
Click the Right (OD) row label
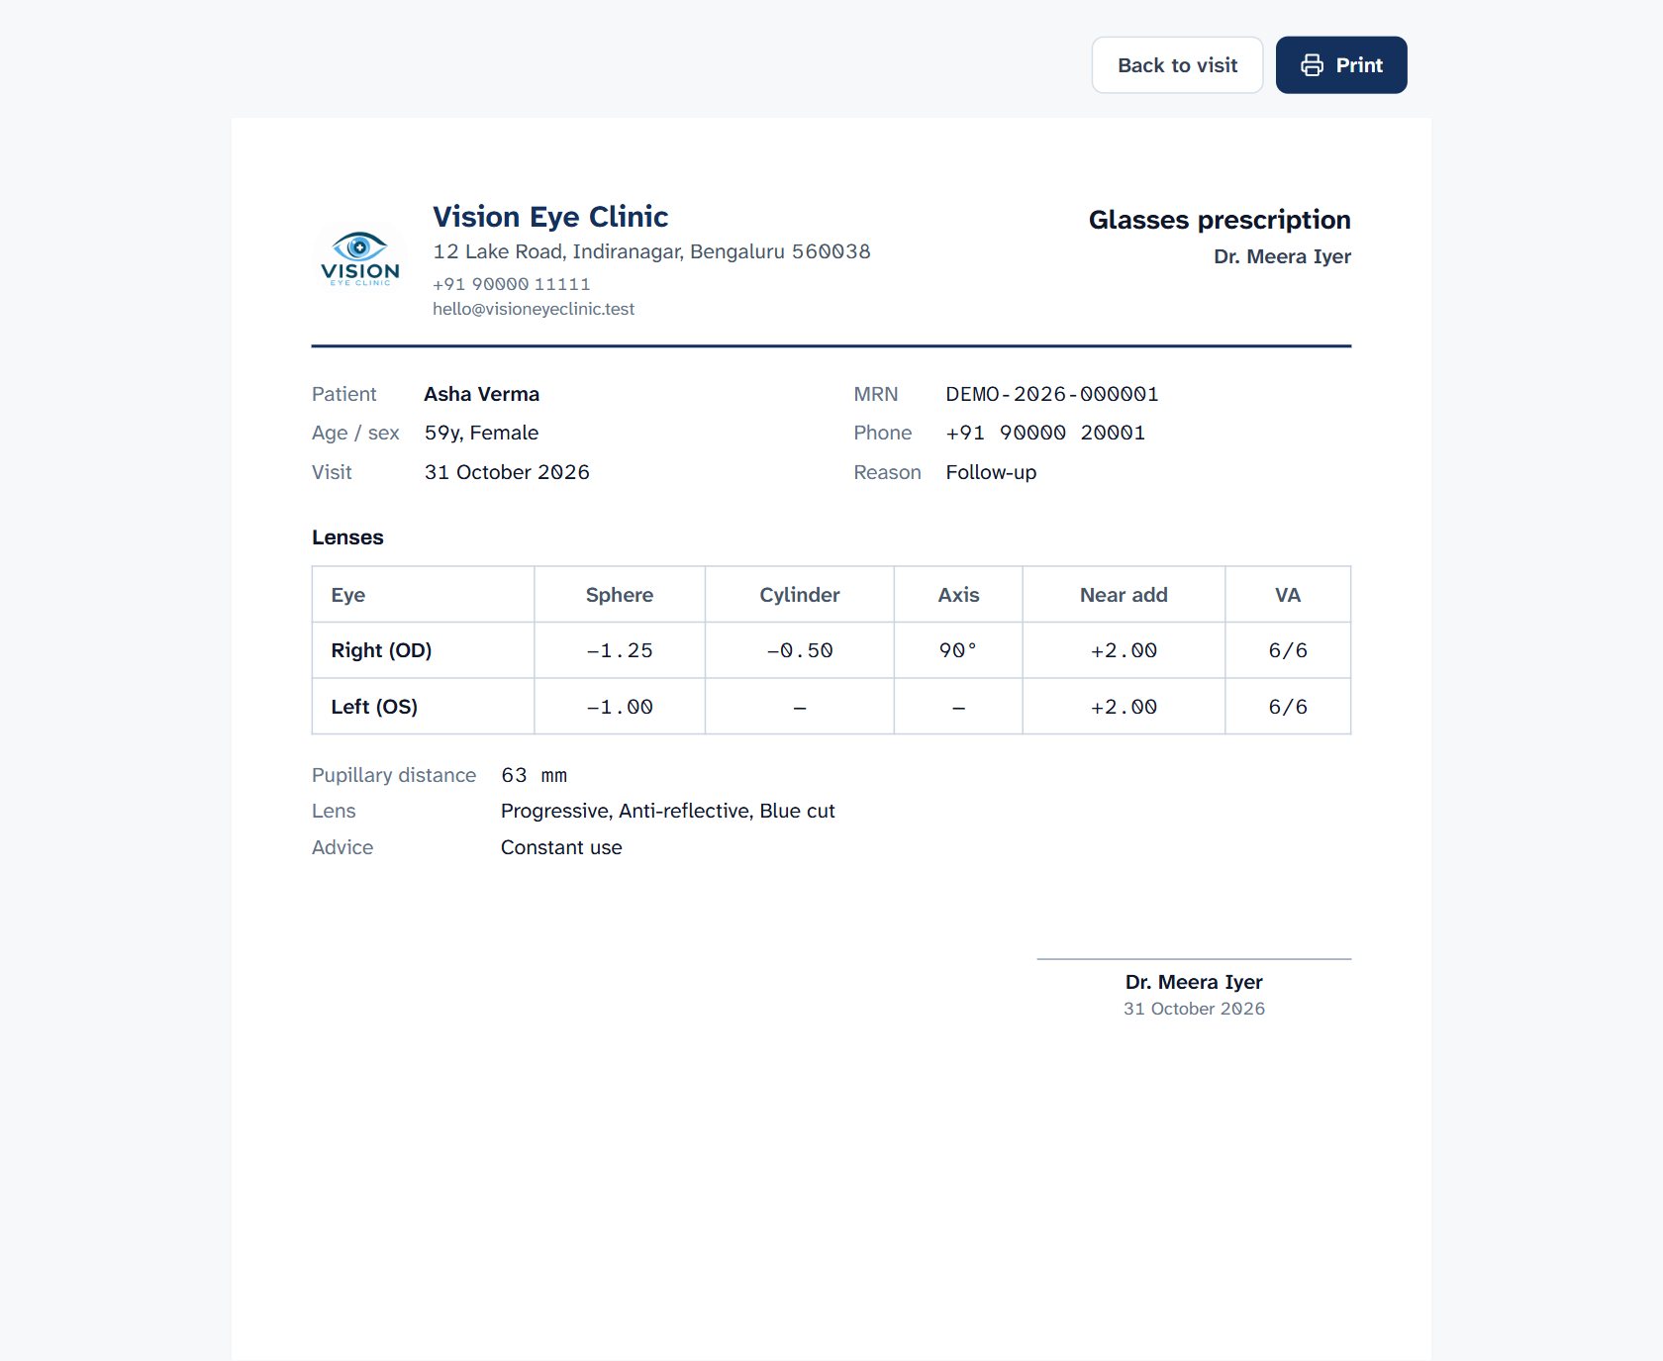click(x=381, y=650)
